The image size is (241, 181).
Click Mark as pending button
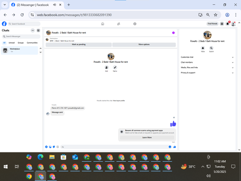pos(79,44)
